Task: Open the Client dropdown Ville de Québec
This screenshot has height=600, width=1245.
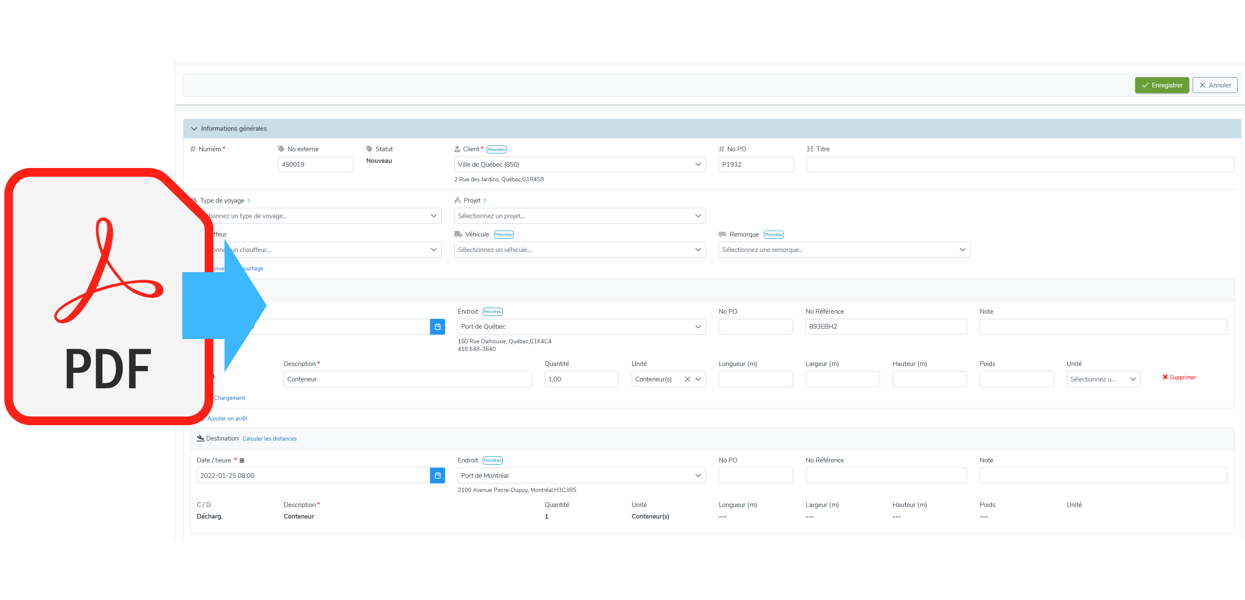Action: pyautogui.click(x=579, y=164)
